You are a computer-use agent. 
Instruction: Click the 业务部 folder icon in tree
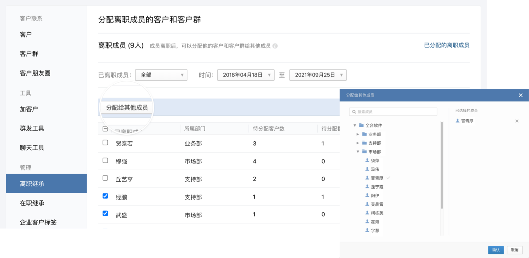[364, 134]
